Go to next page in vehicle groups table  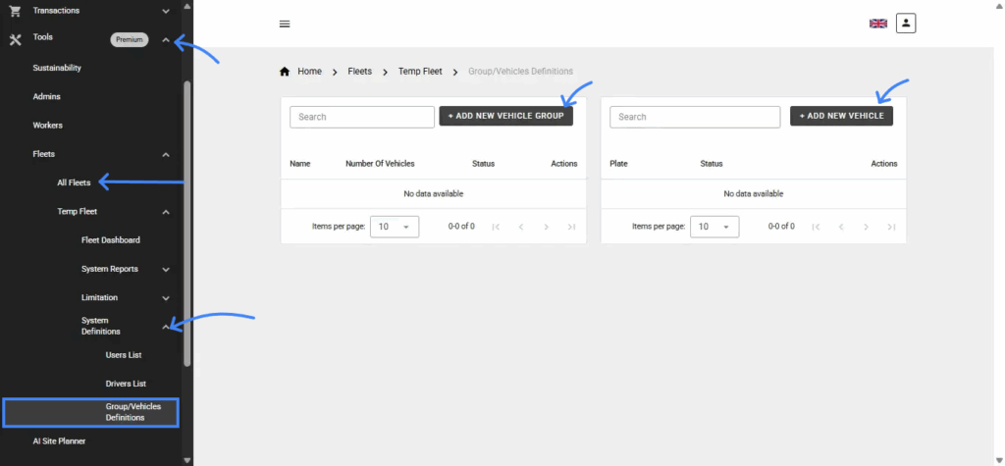(547, 227)
